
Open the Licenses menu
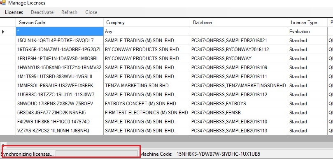14,12
